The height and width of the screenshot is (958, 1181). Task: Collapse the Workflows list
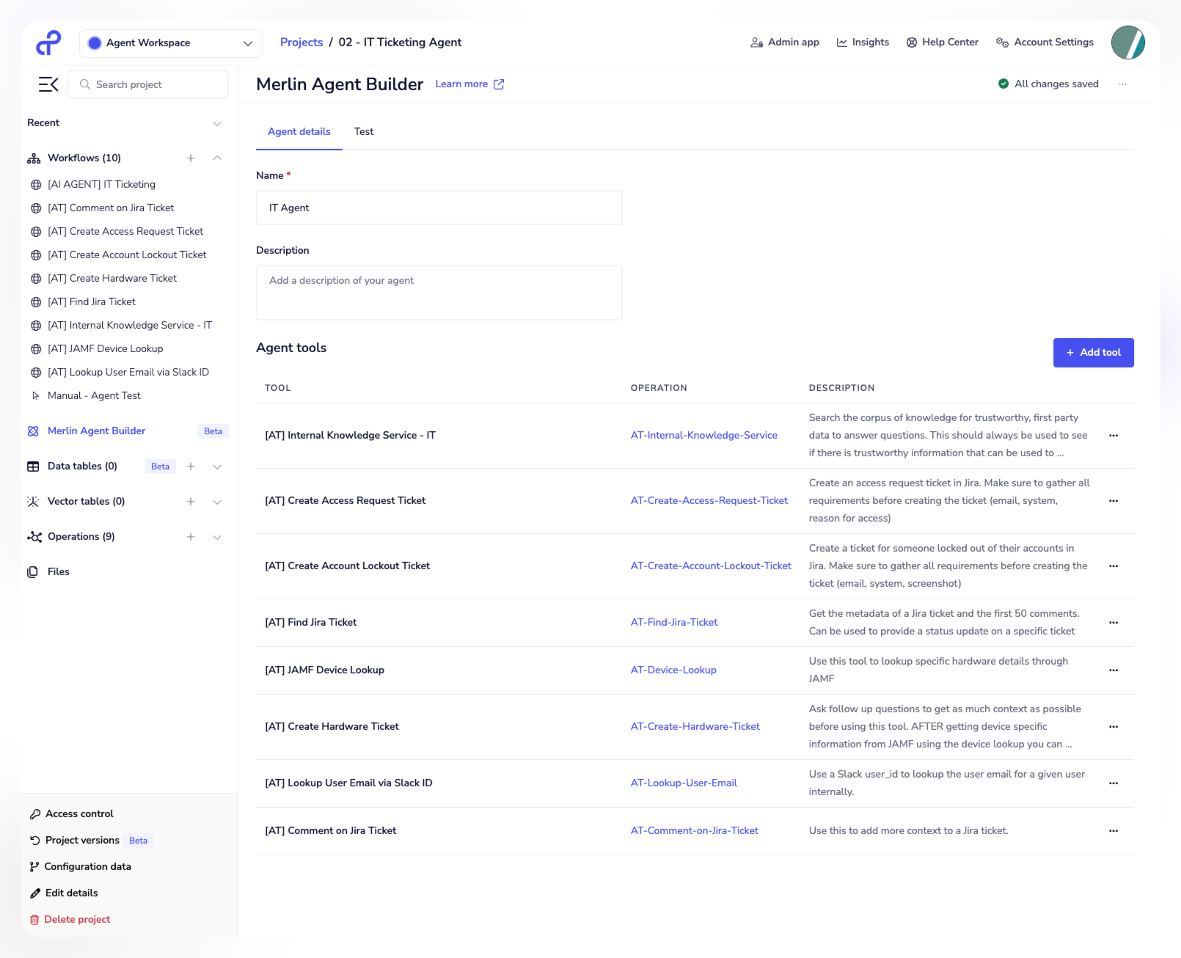[x=217, y=158]
